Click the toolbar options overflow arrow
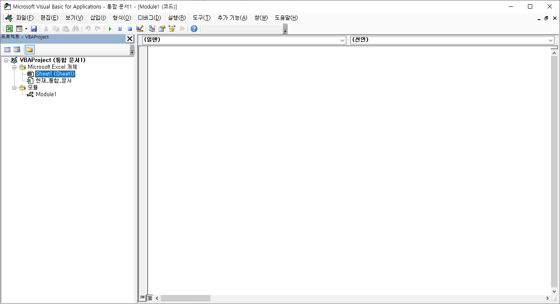The width and height of the screenshot is (560, 304). pos(285,29)
